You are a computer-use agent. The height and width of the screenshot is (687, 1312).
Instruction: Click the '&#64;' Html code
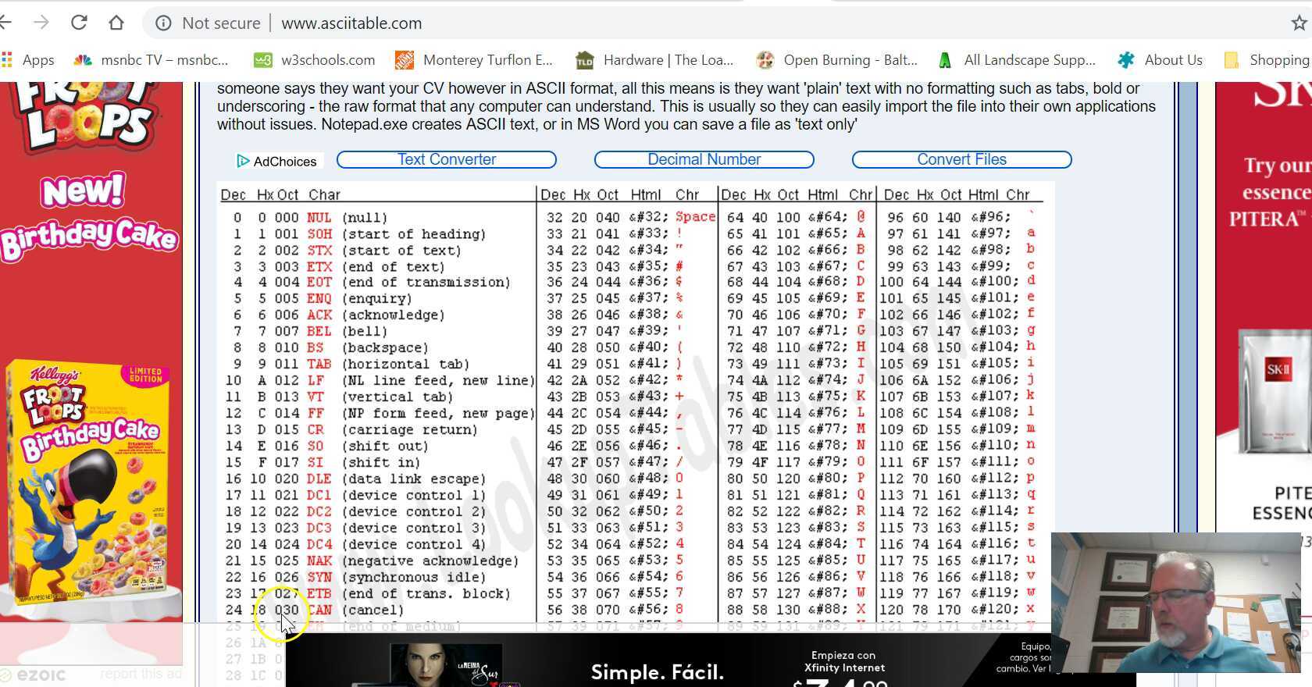click(x=828, y=217)
